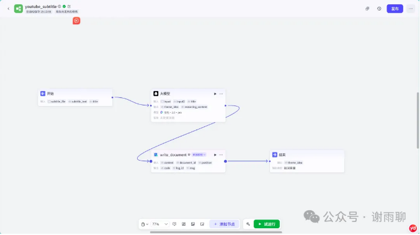Click the output port of the 大模型 node
Viewport: 420px width, 235px height.
click(x=226, y=105)
